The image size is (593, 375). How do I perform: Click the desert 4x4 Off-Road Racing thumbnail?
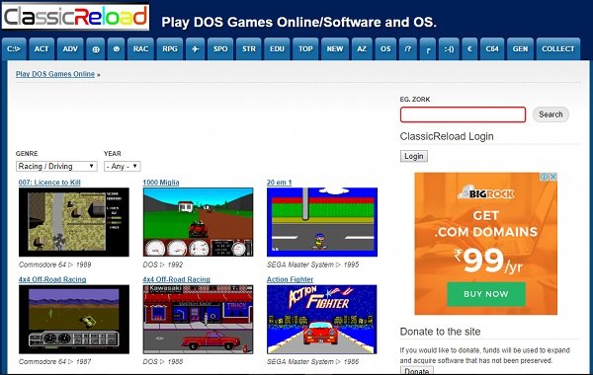74,320
